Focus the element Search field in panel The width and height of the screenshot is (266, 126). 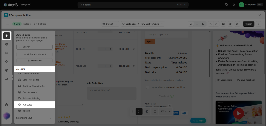pos(35,47)
